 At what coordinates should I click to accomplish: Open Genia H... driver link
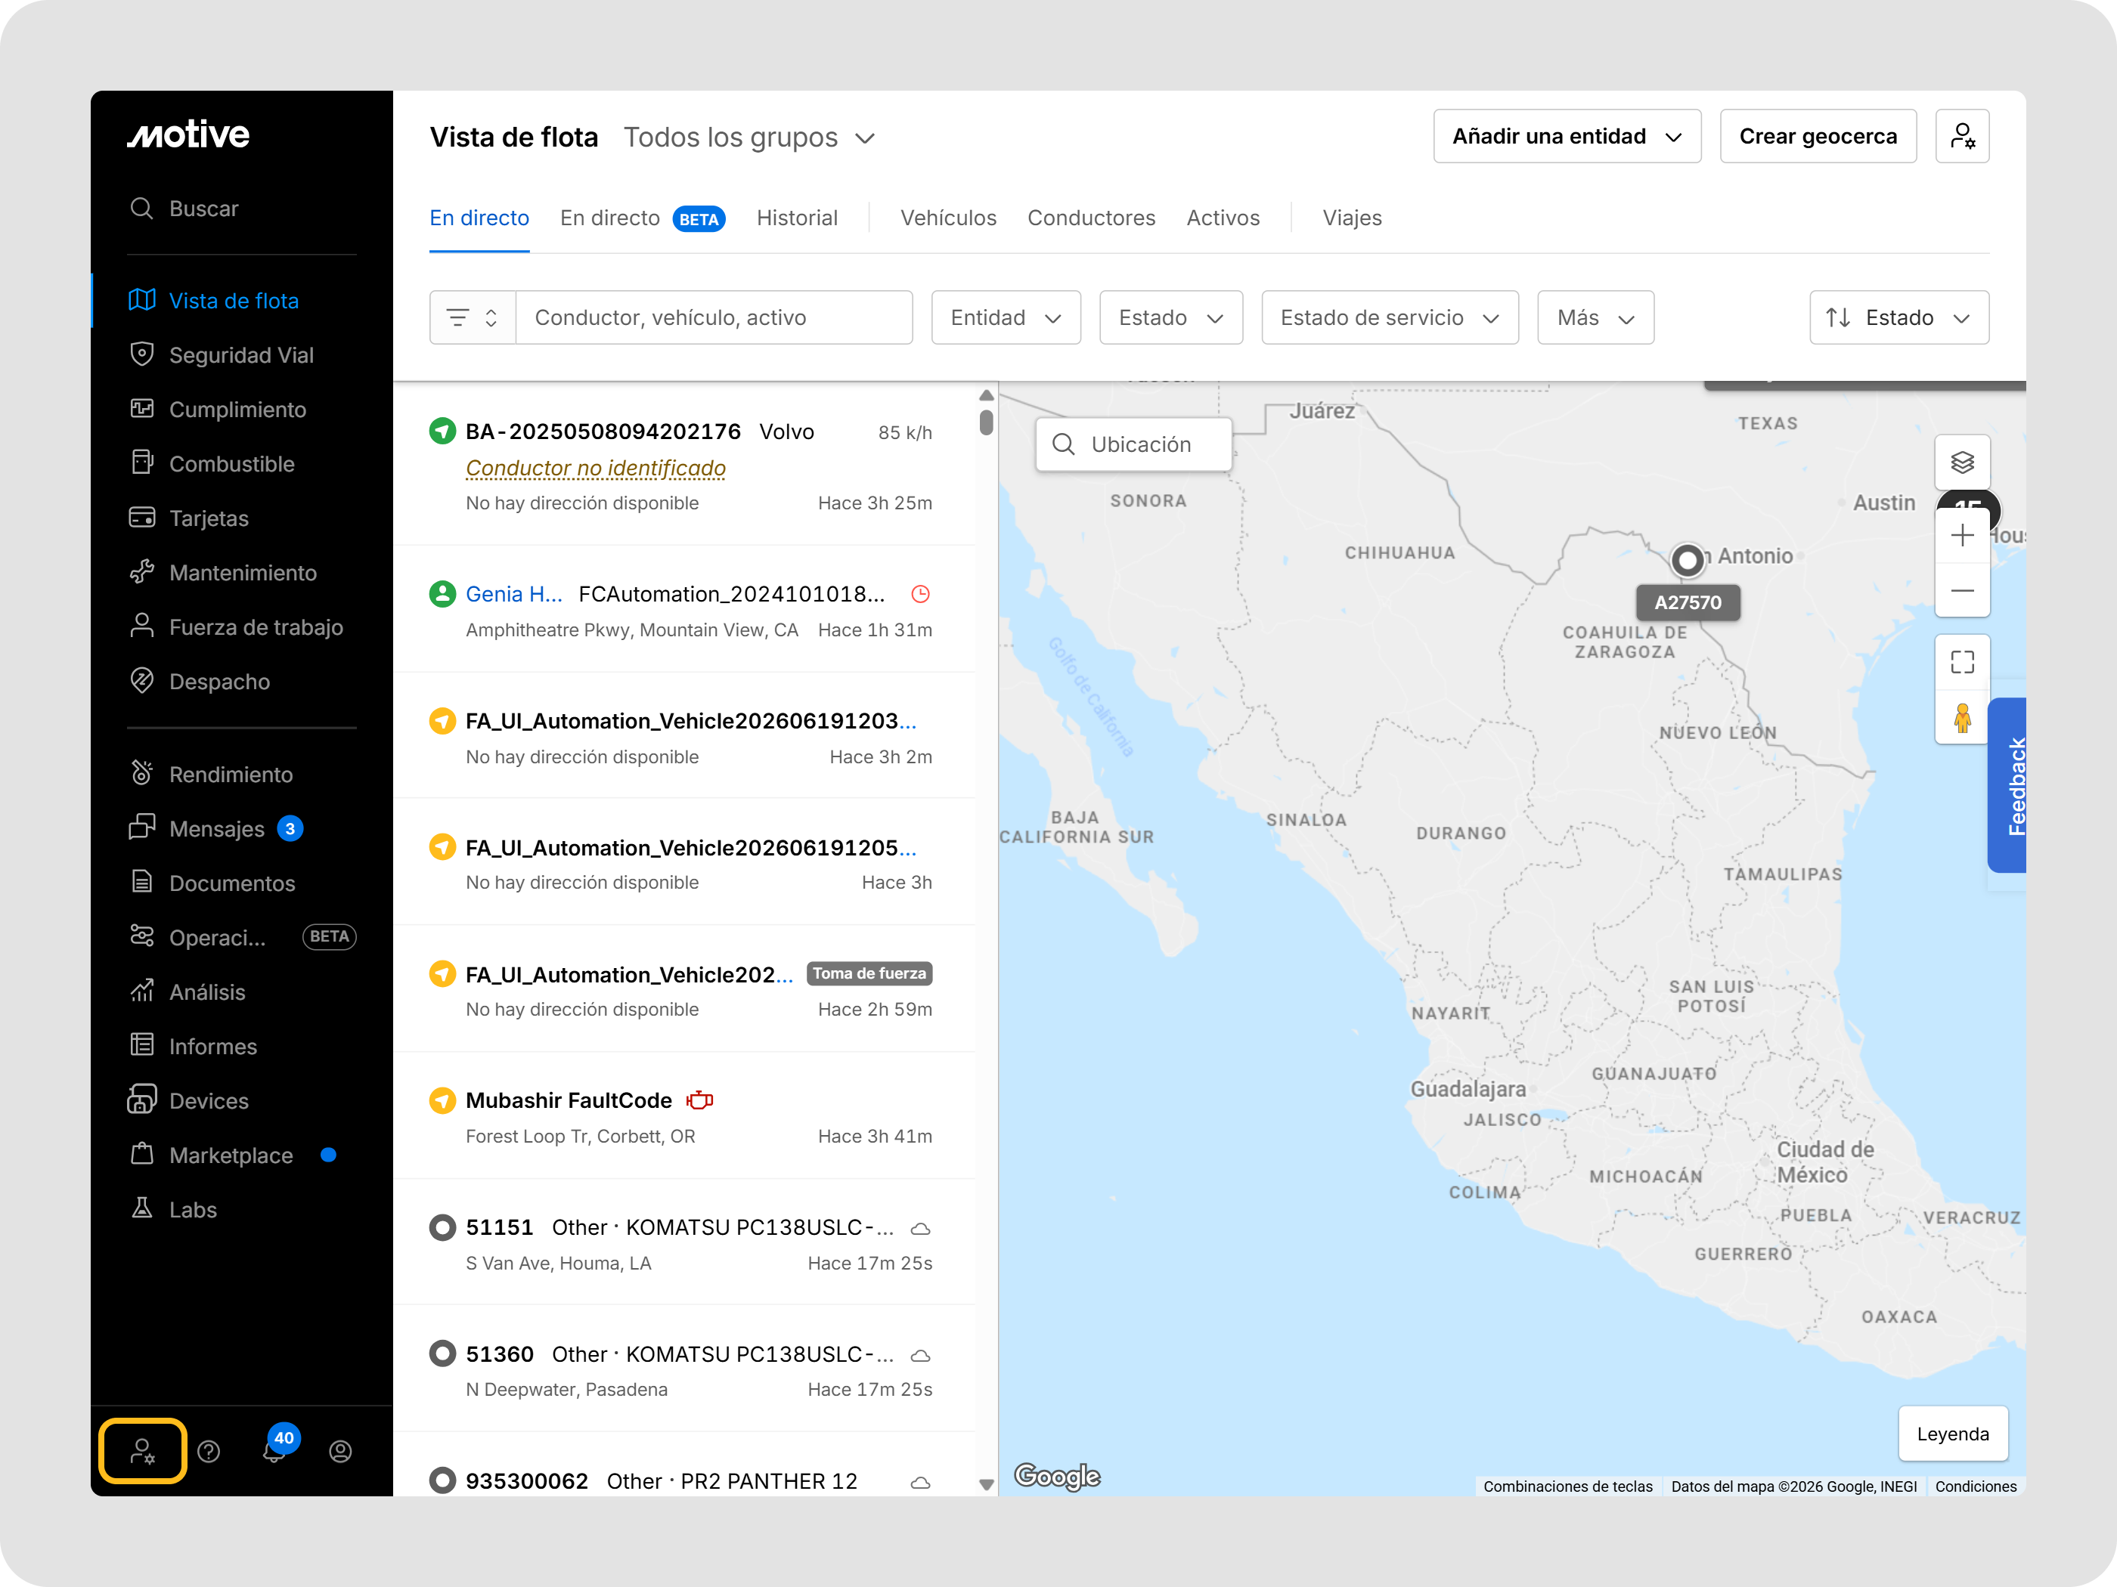pos(514,594)
